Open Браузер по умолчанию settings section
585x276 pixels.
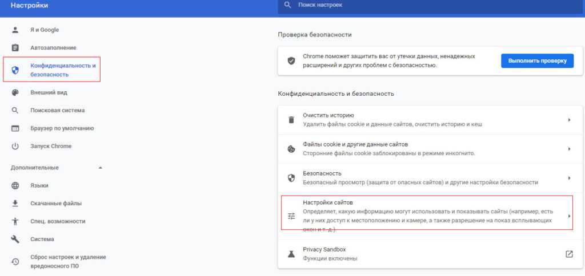tap(62, 128)
